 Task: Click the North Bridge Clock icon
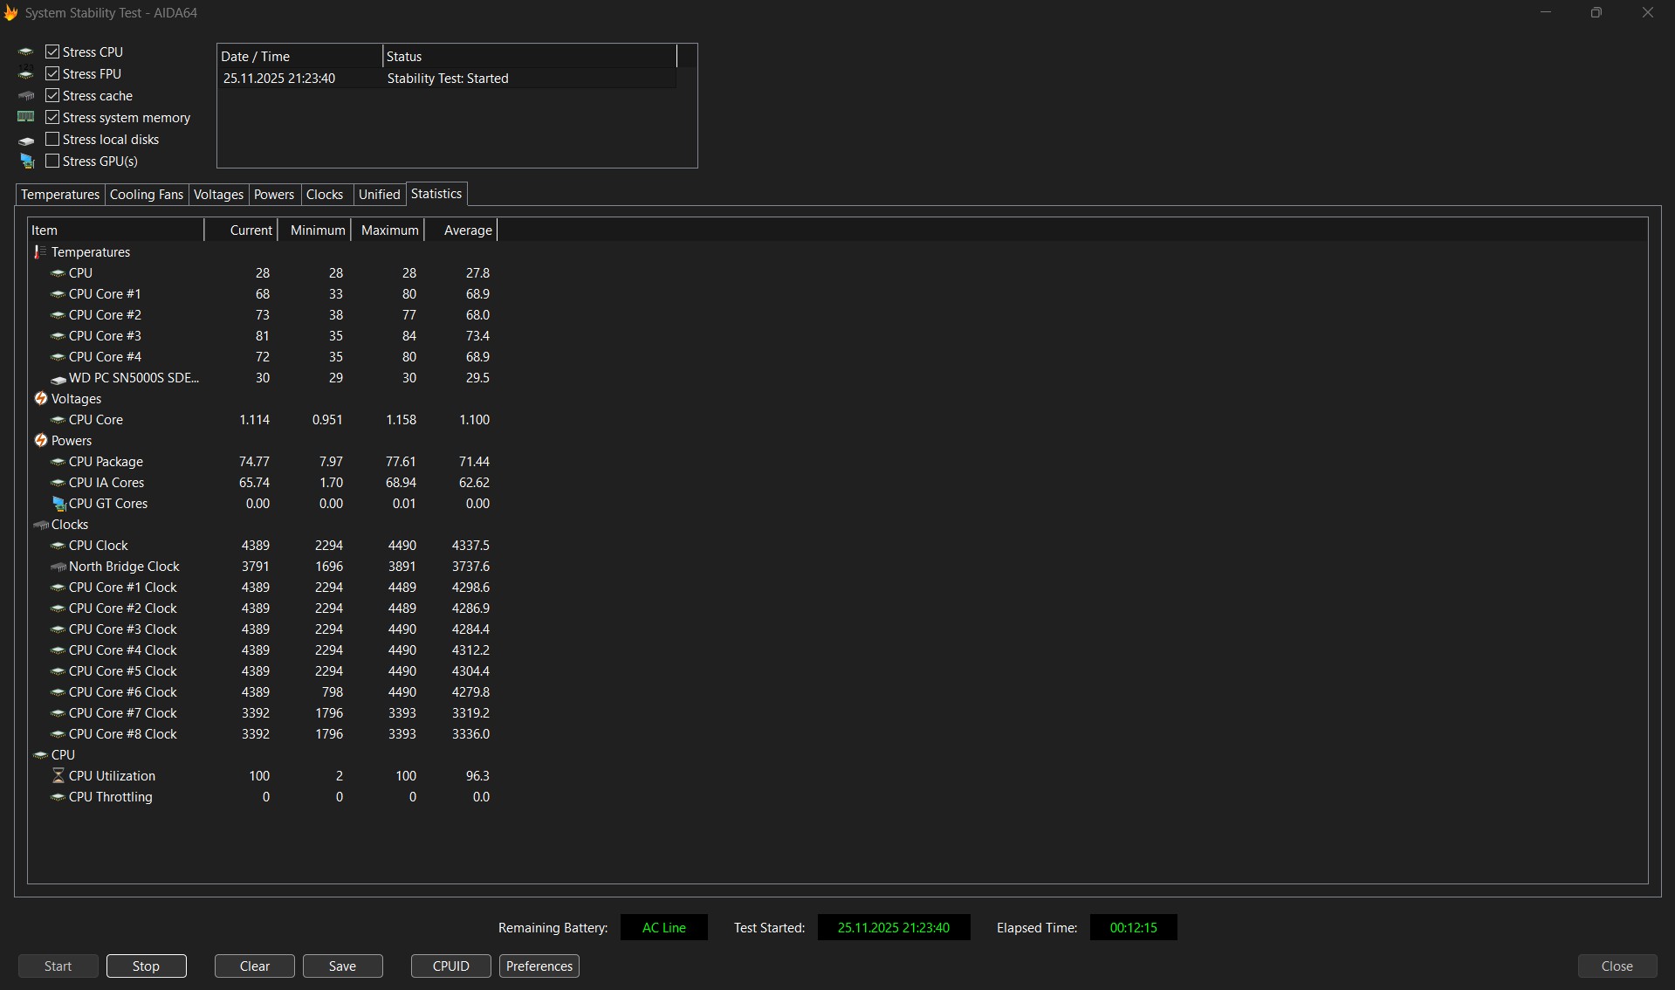click(58, 567)
